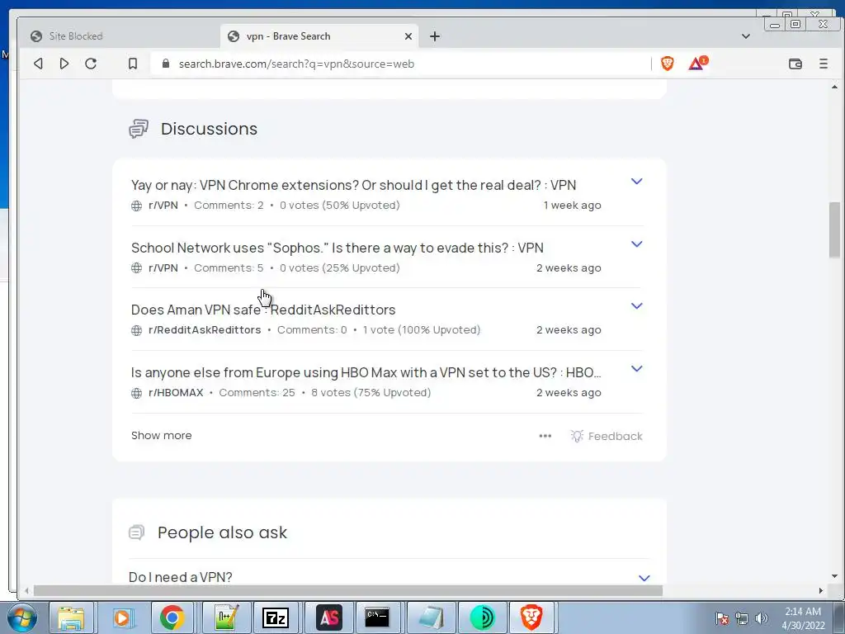This screenshot has width=845, height=634.
Task: Click the vertical scrollbar thumb
Action: 834,229
